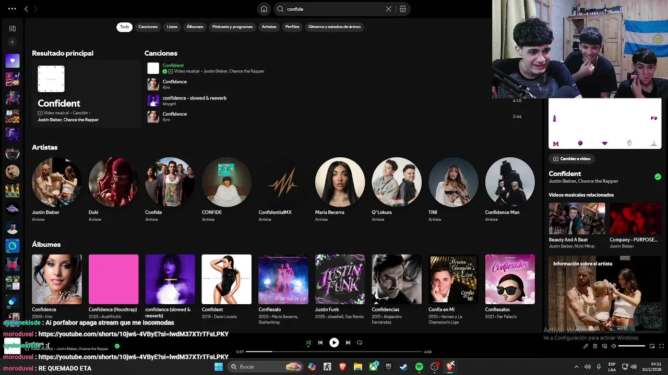Image resolution: width=668 pixels, height=375 pixels.
Task: Toggle shuffle in the player bar
Action: [308, 343]
